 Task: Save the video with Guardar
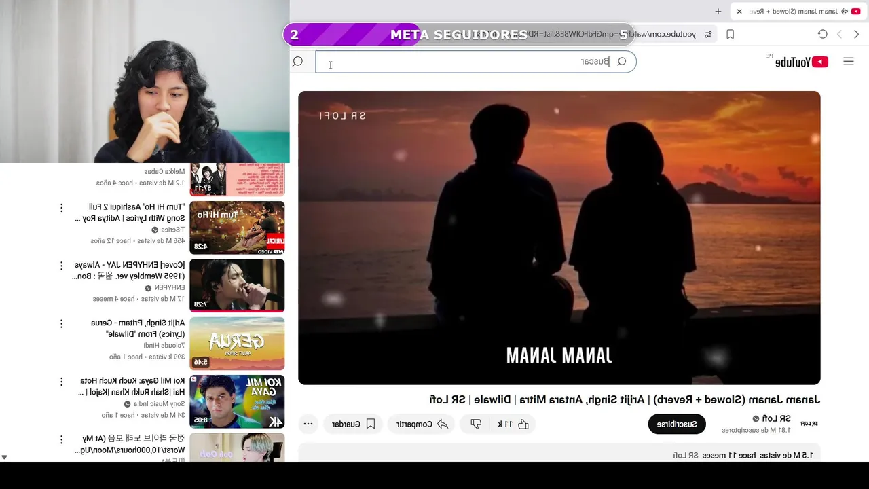click(354, 424)
